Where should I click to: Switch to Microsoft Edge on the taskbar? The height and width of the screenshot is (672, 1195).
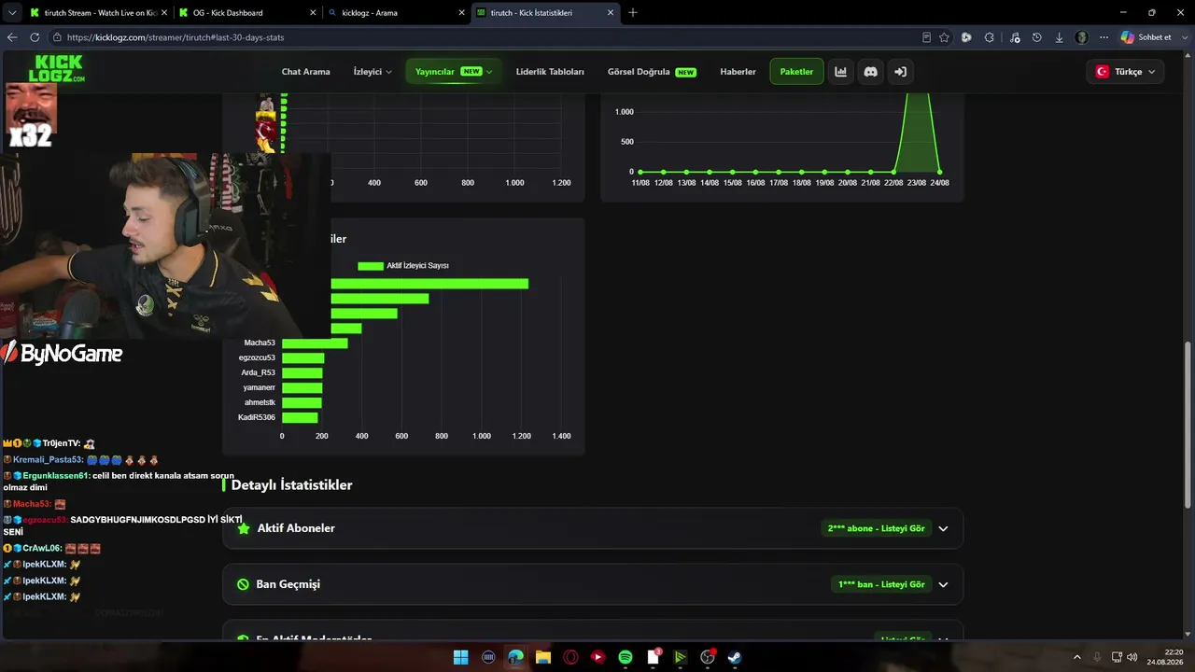[x=515, y=657]
